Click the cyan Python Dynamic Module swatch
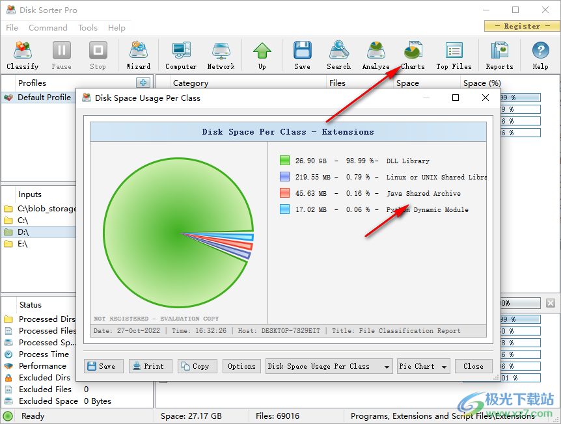The height and width of the screenshot is (424, 561). point(284,209)
